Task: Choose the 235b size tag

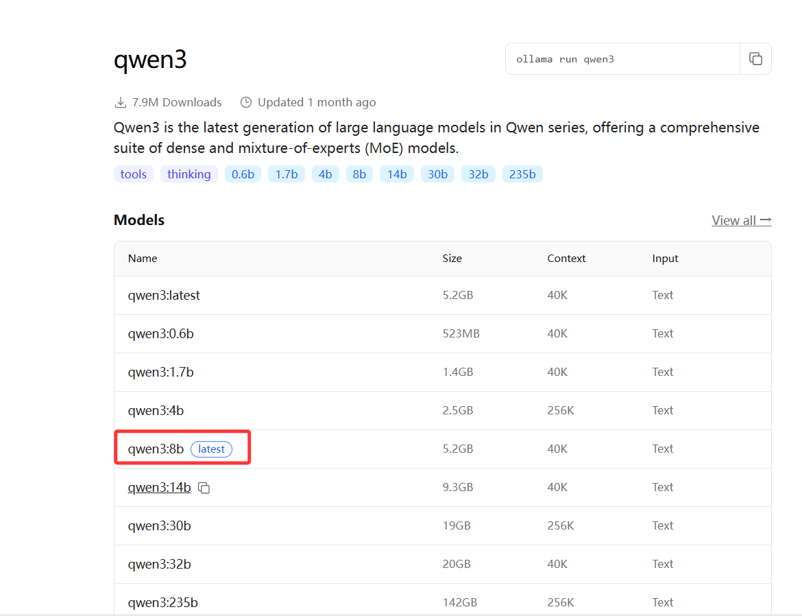Action: coord(522,174)
